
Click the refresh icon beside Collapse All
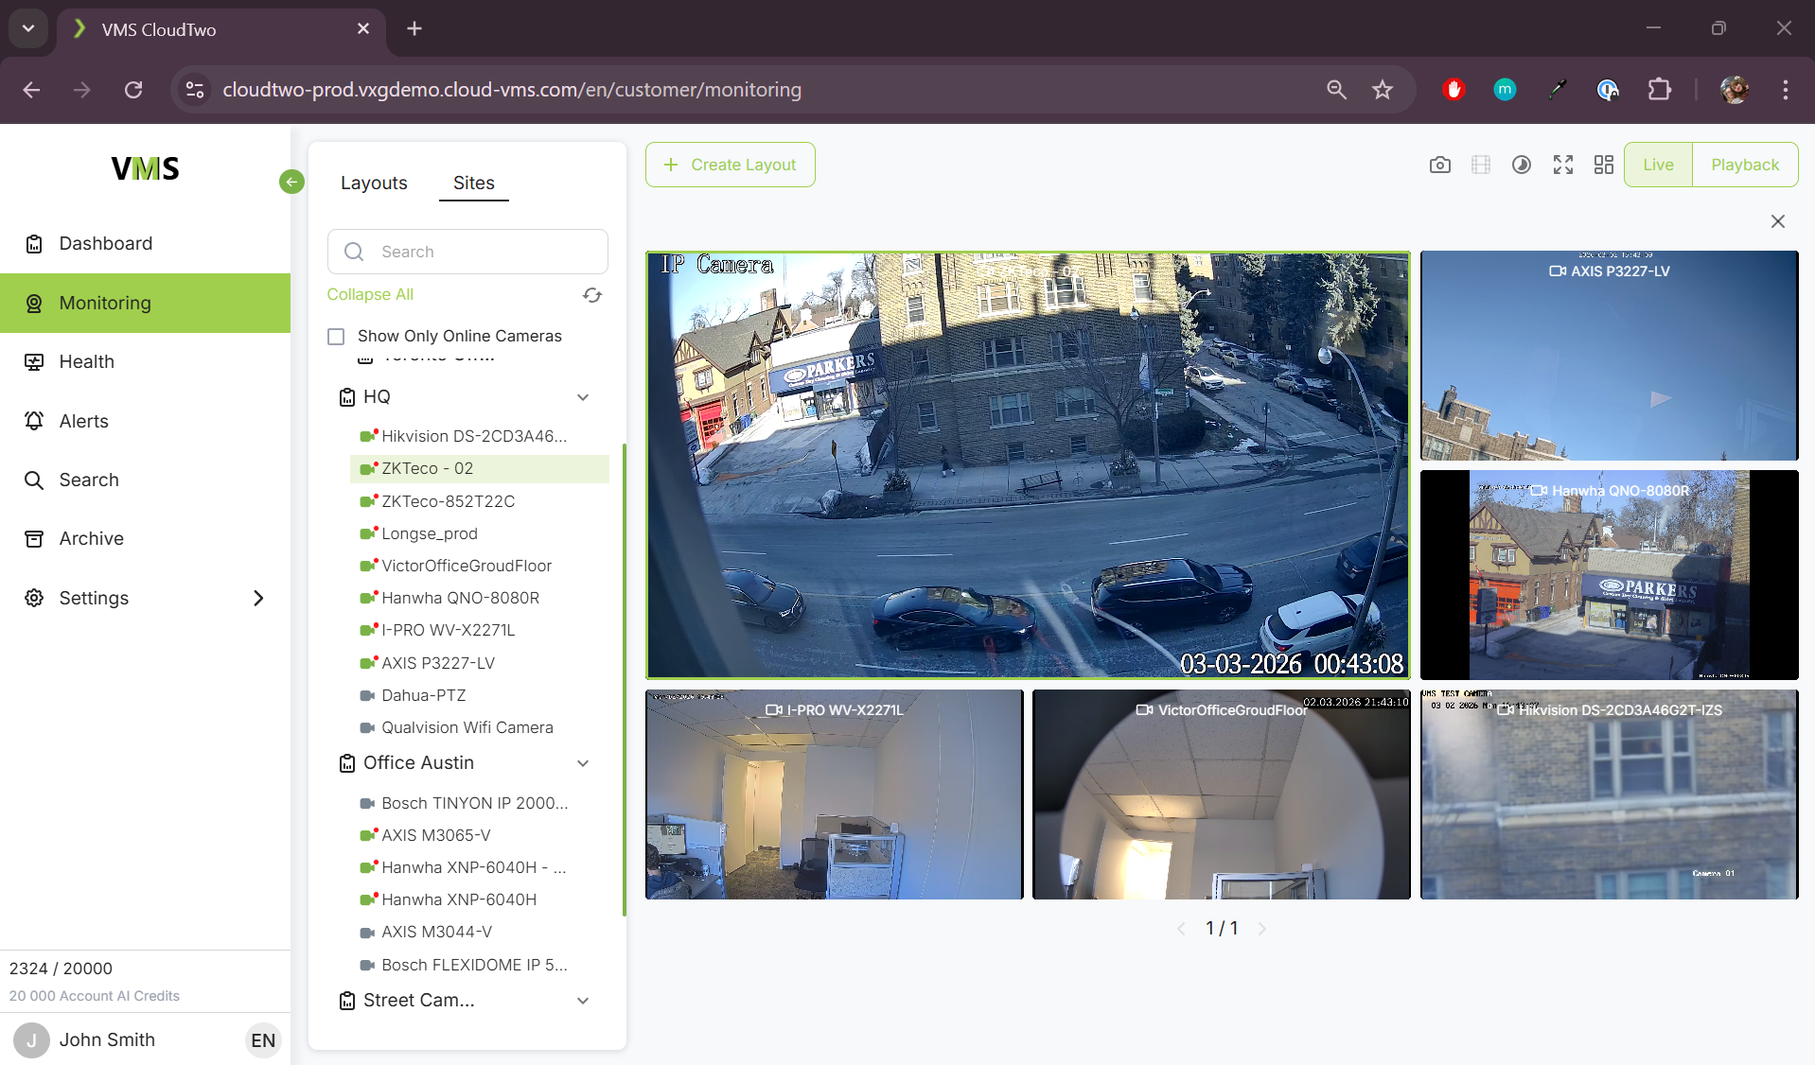coord(592,295)
